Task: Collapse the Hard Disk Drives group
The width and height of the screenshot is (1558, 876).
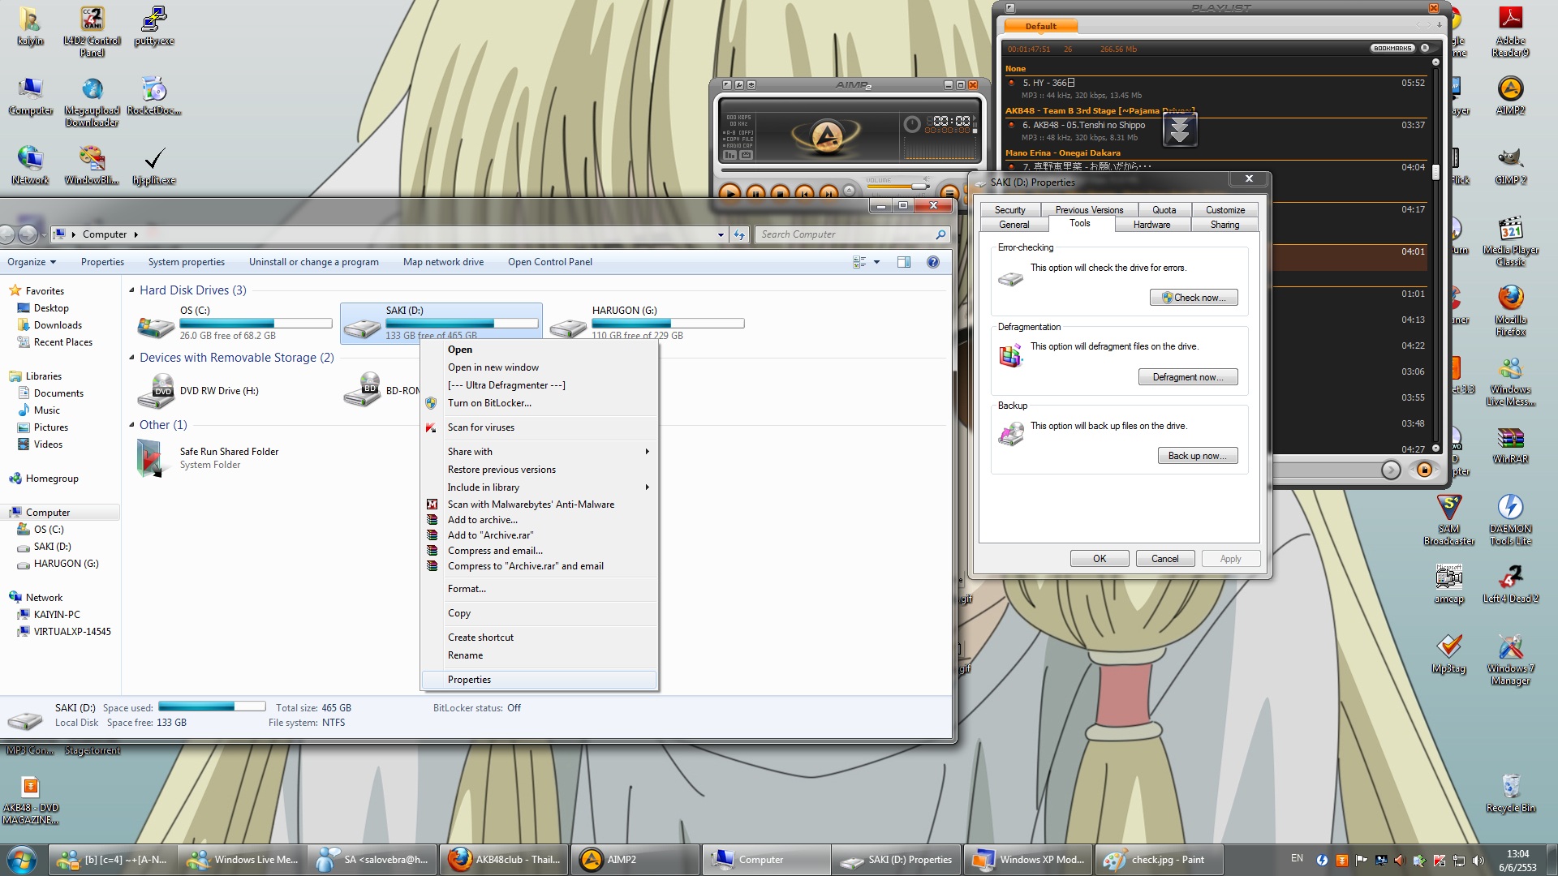Action: coord(131,290)
